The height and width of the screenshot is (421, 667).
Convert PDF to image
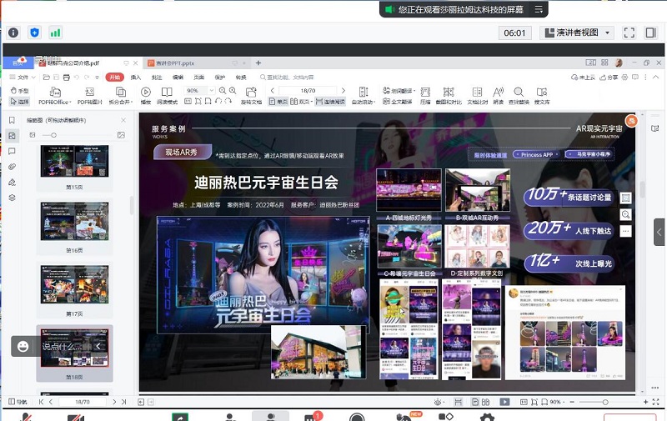click(x=90, y=96)
